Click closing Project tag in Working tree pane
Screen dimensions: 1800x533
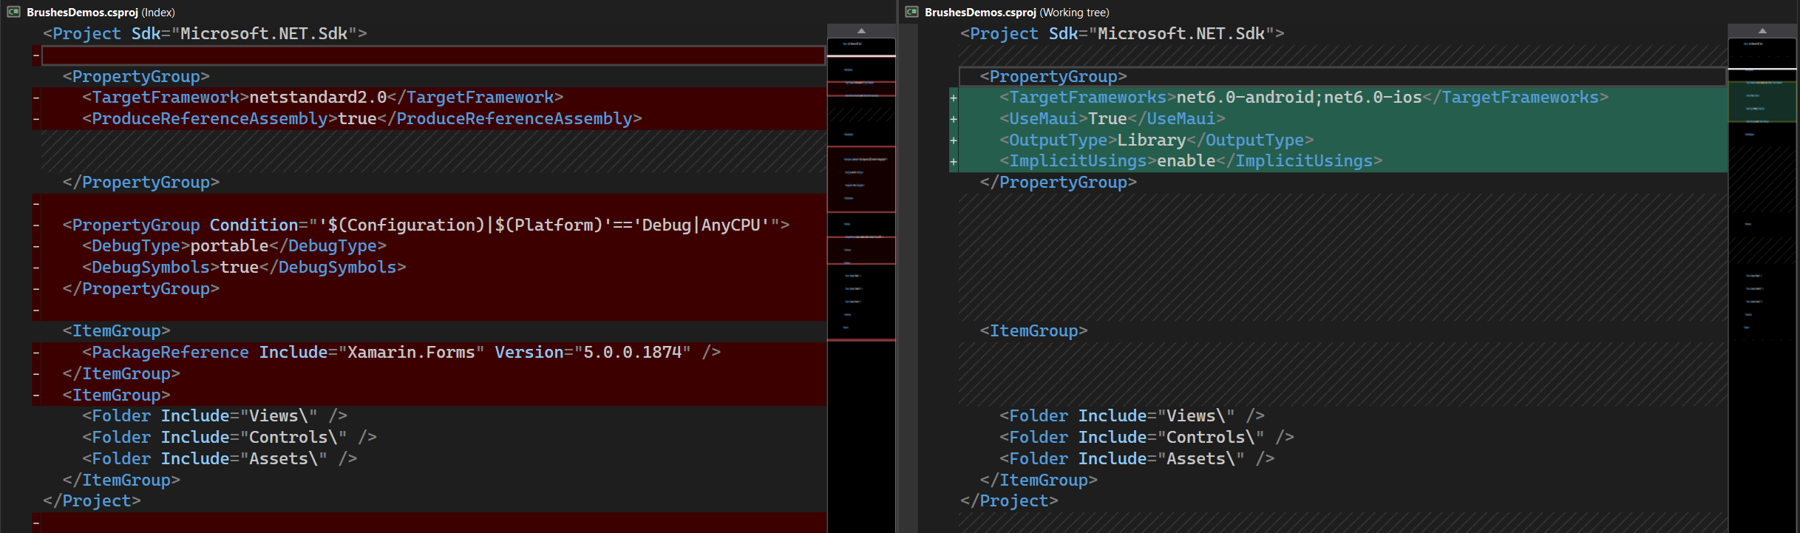point(1009,501)
